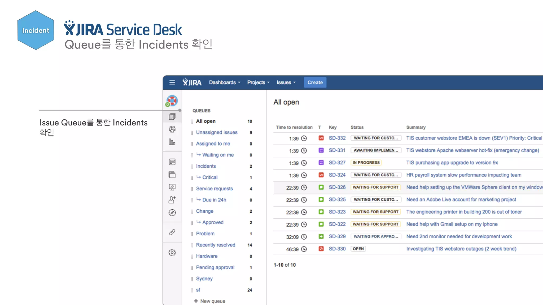Image resolution: width=543 pixels, height=305 pixels.
Task: Open the Customers people icon
Action: point(172,129)
